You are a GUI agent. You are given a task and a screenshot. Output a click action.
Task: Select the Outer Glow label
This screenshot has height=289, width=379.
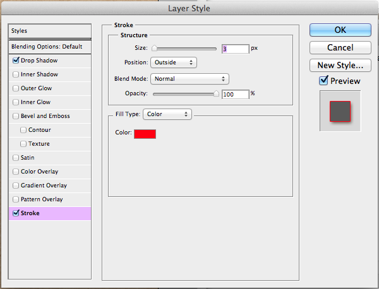point(36,88)
